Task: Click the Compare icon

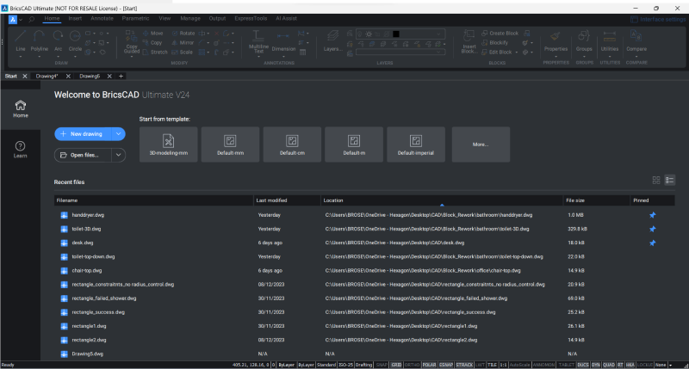Action: 636,35
